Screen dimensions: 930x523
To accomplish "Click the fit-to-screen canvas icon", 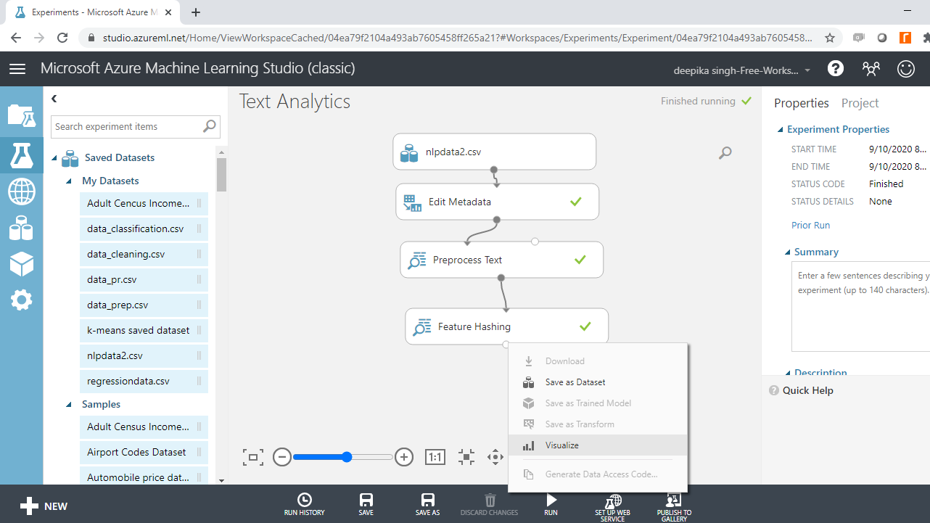I will pos(252,457).
